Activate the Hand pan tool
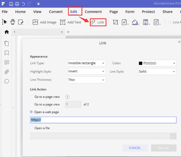Screen dimensions: 181x157 13,22
